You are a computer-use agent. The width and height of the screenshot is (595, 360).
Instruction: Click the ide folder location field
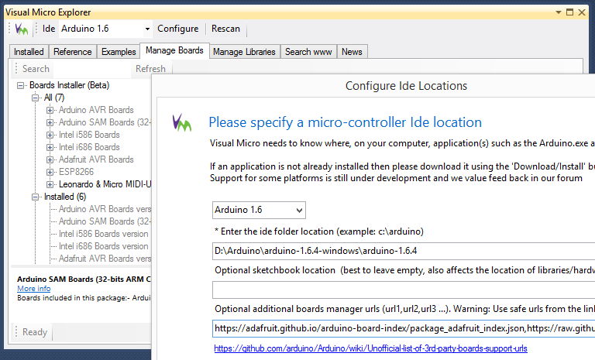click(404, 251)
